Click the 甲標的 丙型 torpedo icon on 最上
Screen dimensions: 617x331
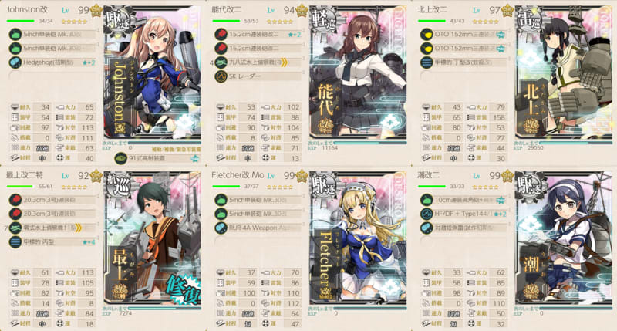pos(15,241)
